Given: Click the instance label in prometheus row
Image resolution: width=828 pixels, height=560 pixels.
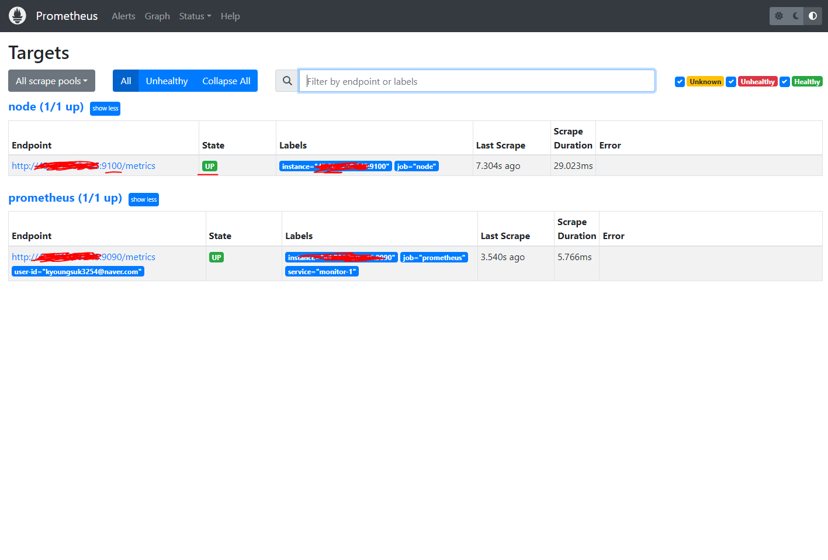Looking at the screenshot, I should click(341, 257).
